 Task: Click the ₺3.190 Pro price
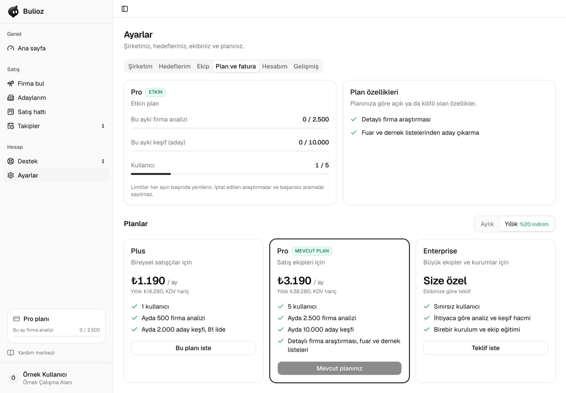tap(294, 281)
